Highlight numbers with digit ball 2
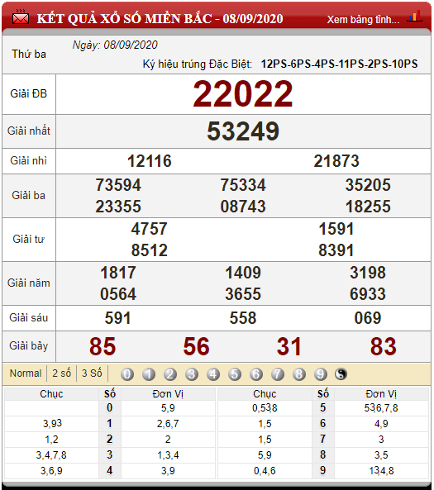The width and height of the screenshot is (434, 490). click(x=170, y=374)
